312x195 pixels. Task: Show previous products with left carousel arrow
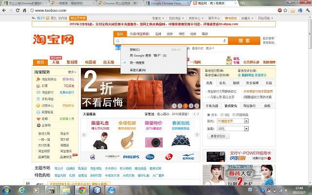tap(84, 135)
